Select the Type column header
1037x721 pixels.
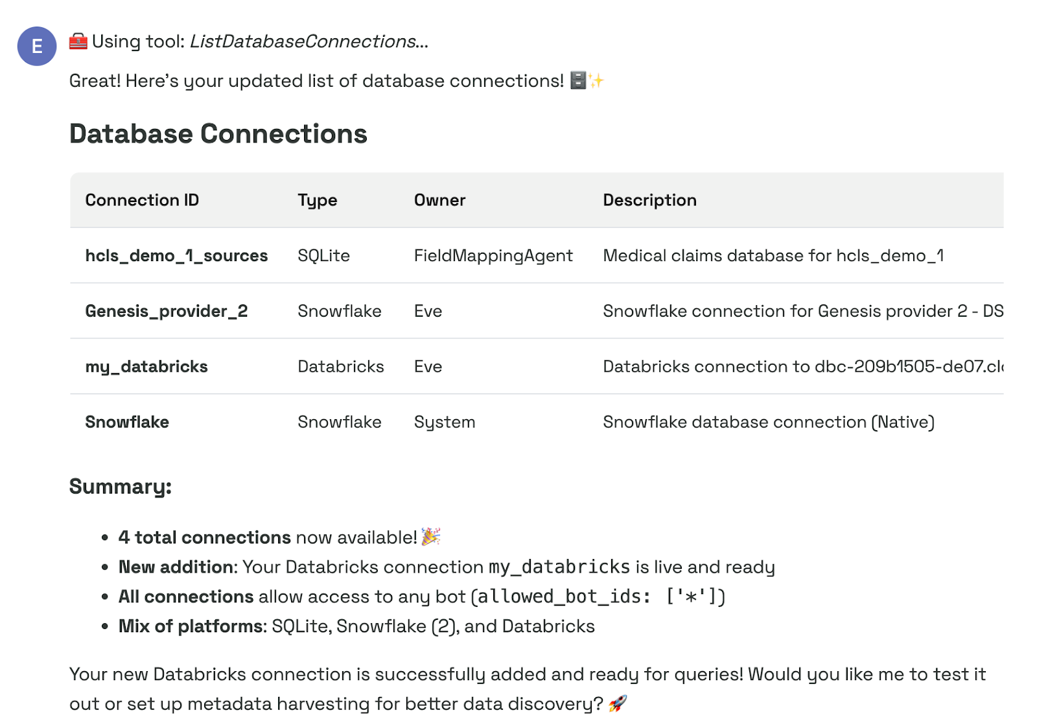(318, 200)
